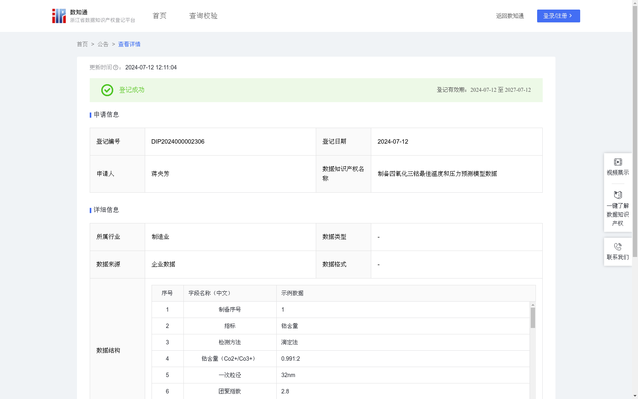
Task: Click the 指标 field name cell
Action: coord(230,326)
